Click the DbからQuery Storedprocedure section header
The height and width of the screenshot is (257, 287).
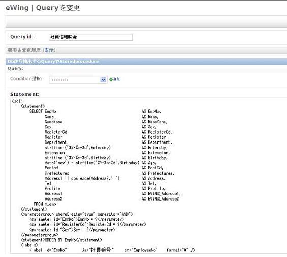point(146,61)
